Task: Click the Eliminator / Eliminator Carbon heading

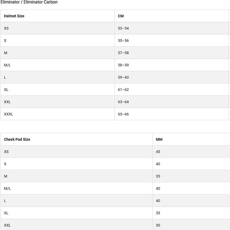Action: click(x=29, y=2)
